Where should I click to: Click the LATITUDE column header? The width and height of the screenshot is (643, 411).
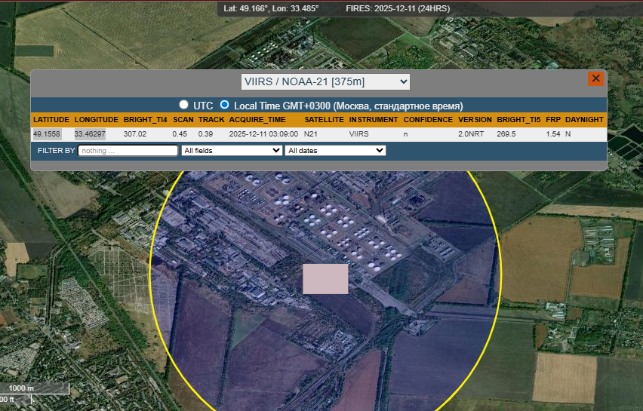[x=51, y=120]
